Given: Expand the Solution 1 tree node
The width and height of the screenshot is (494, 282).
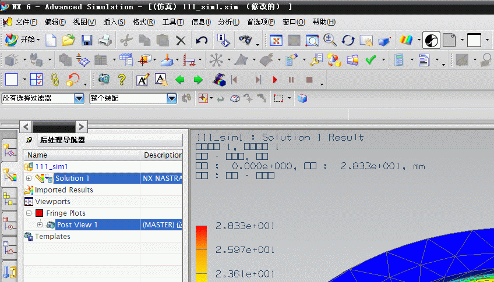Looking at the screenshot, I should point(29,179).
